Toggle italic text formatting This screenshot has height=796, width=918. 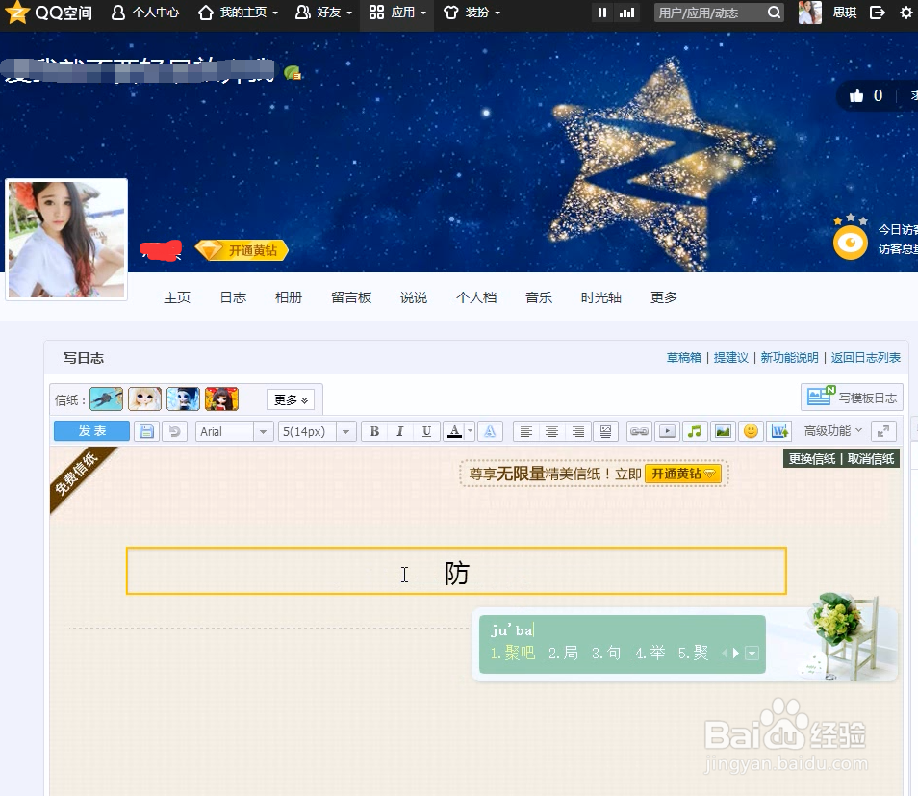tap(399, 431)
